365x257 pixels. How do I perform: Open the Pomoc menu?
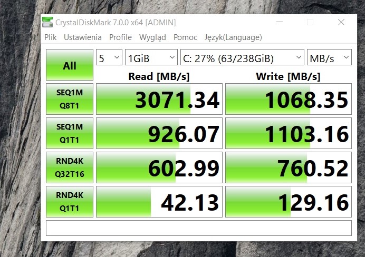pyautogui.click(x=185, y=37)
